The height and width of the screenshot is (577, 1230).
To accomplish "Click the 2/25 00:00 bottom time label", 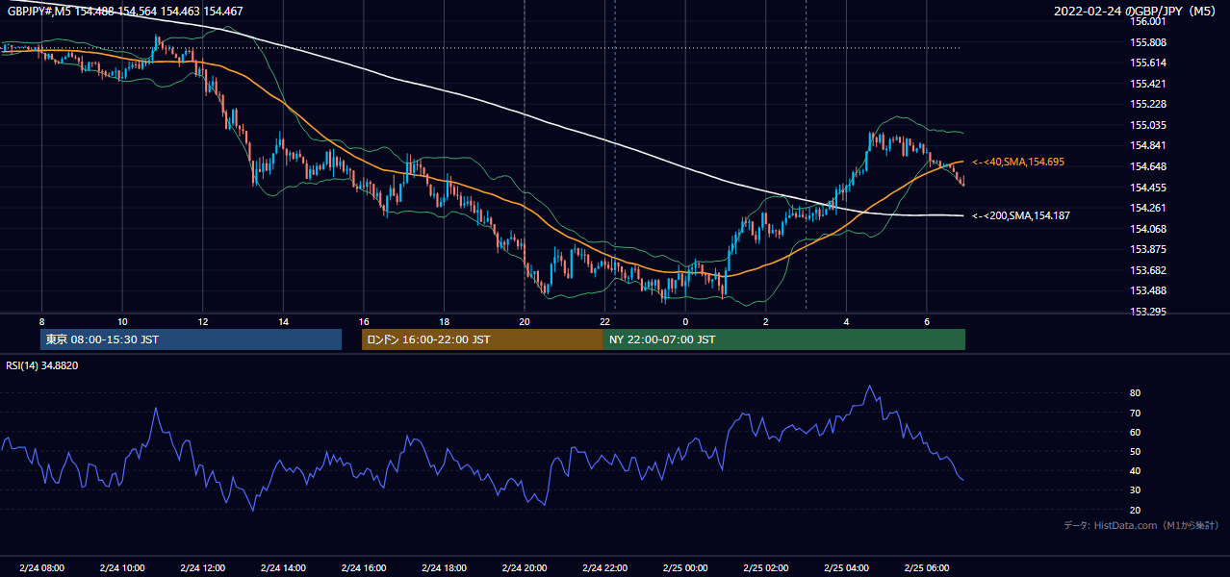I will [x=685, y=567].
